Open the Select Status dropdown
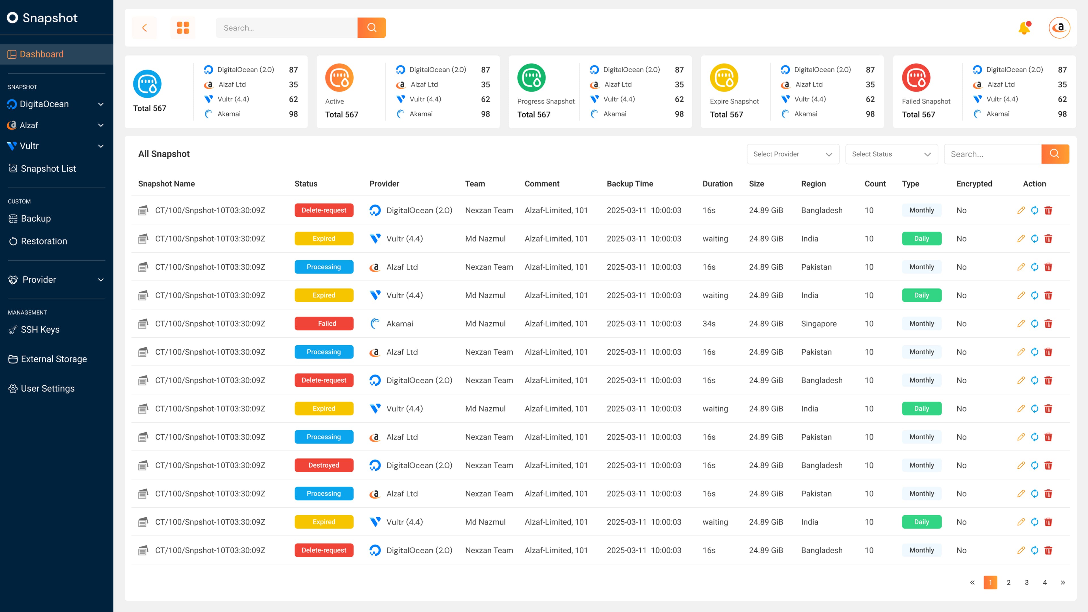The height and width of the screenshot is (612, 1088). coord(891,154)
